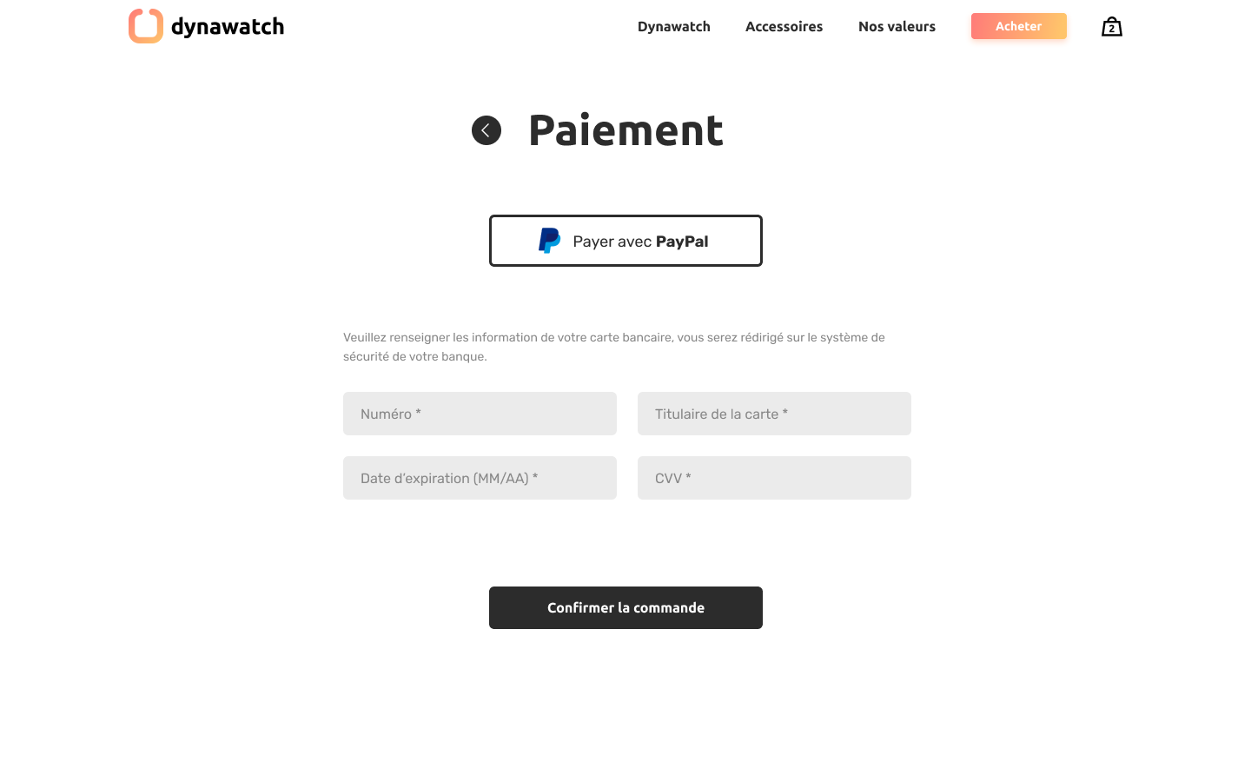
Task: Choose Payer avec PayPal
Action: (x=625, y=241)
